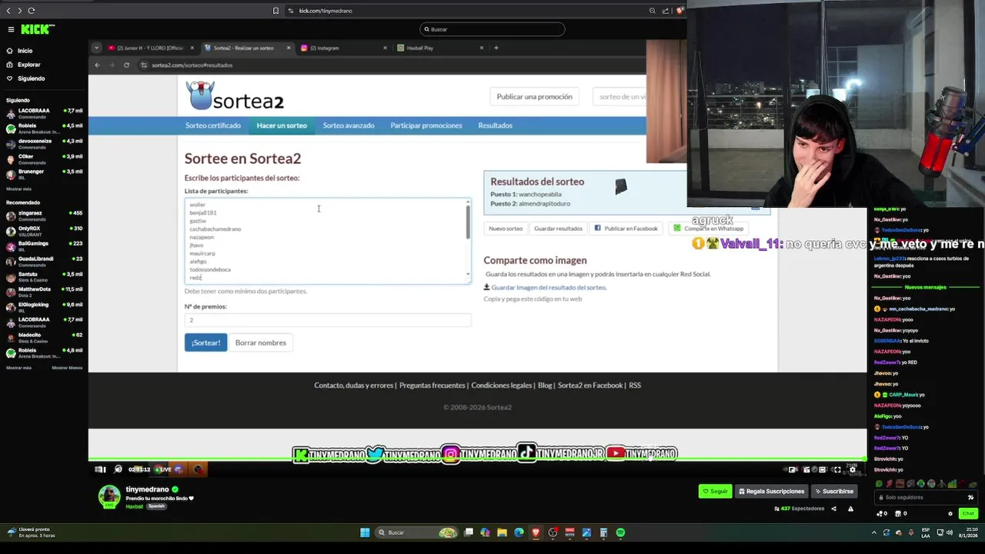Open OnlyRGX recommended channel

[x=44, y=231]
